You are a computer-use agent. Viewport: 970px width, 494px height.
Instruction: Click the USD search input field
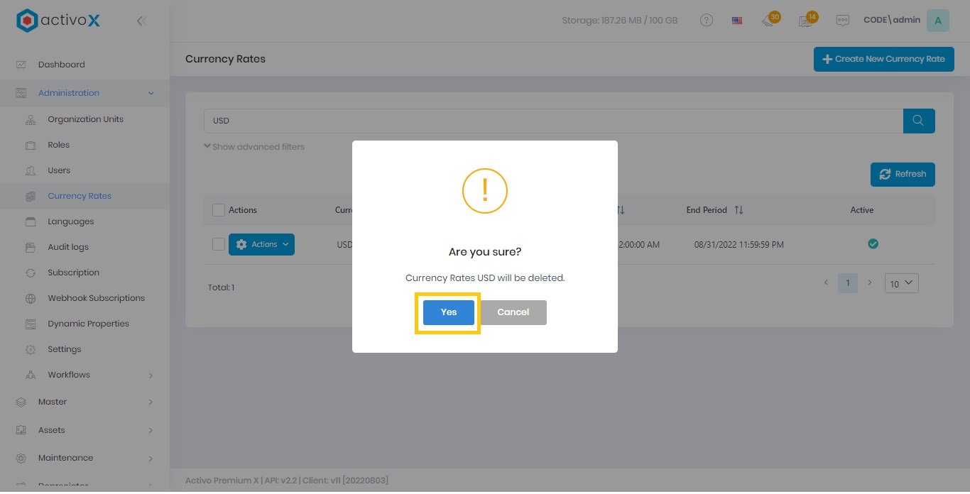click(x=552, y=121)
